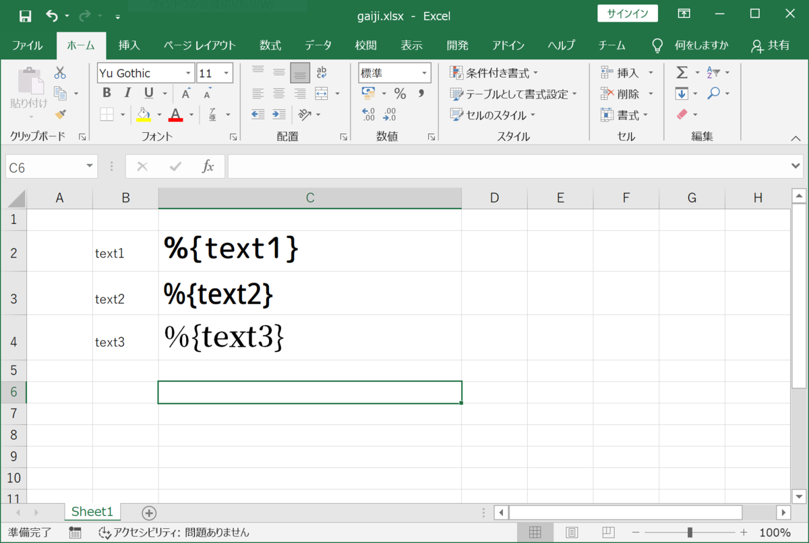The height and width of the screenshot is (543, 809).
Task: Click the accounting currency format icon
Action: 368,93
